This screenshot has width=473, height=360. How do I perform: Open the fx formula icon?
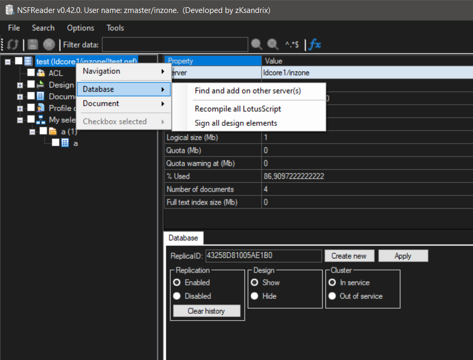(315, 45)
